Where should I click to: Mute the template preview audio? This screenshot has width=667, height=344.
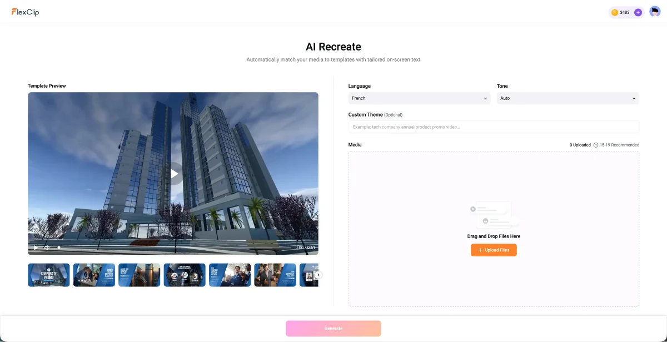(x=46, y=247)
